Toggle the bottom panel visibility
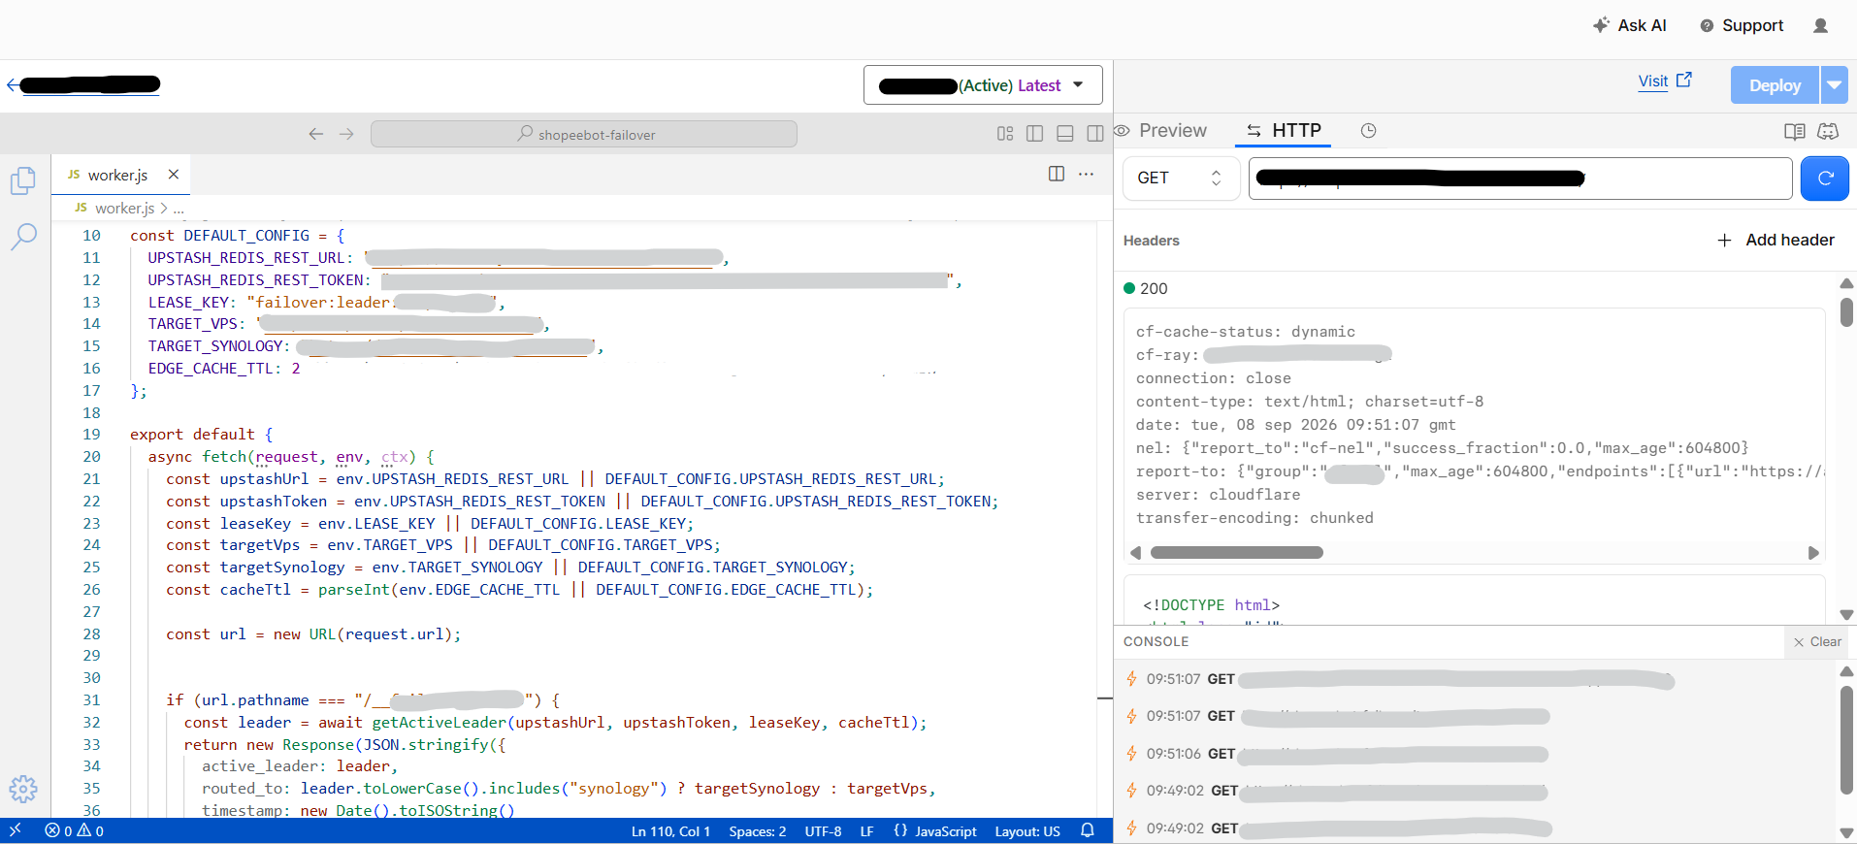This screenshot has height=844, width=1857. [1065, 134]
